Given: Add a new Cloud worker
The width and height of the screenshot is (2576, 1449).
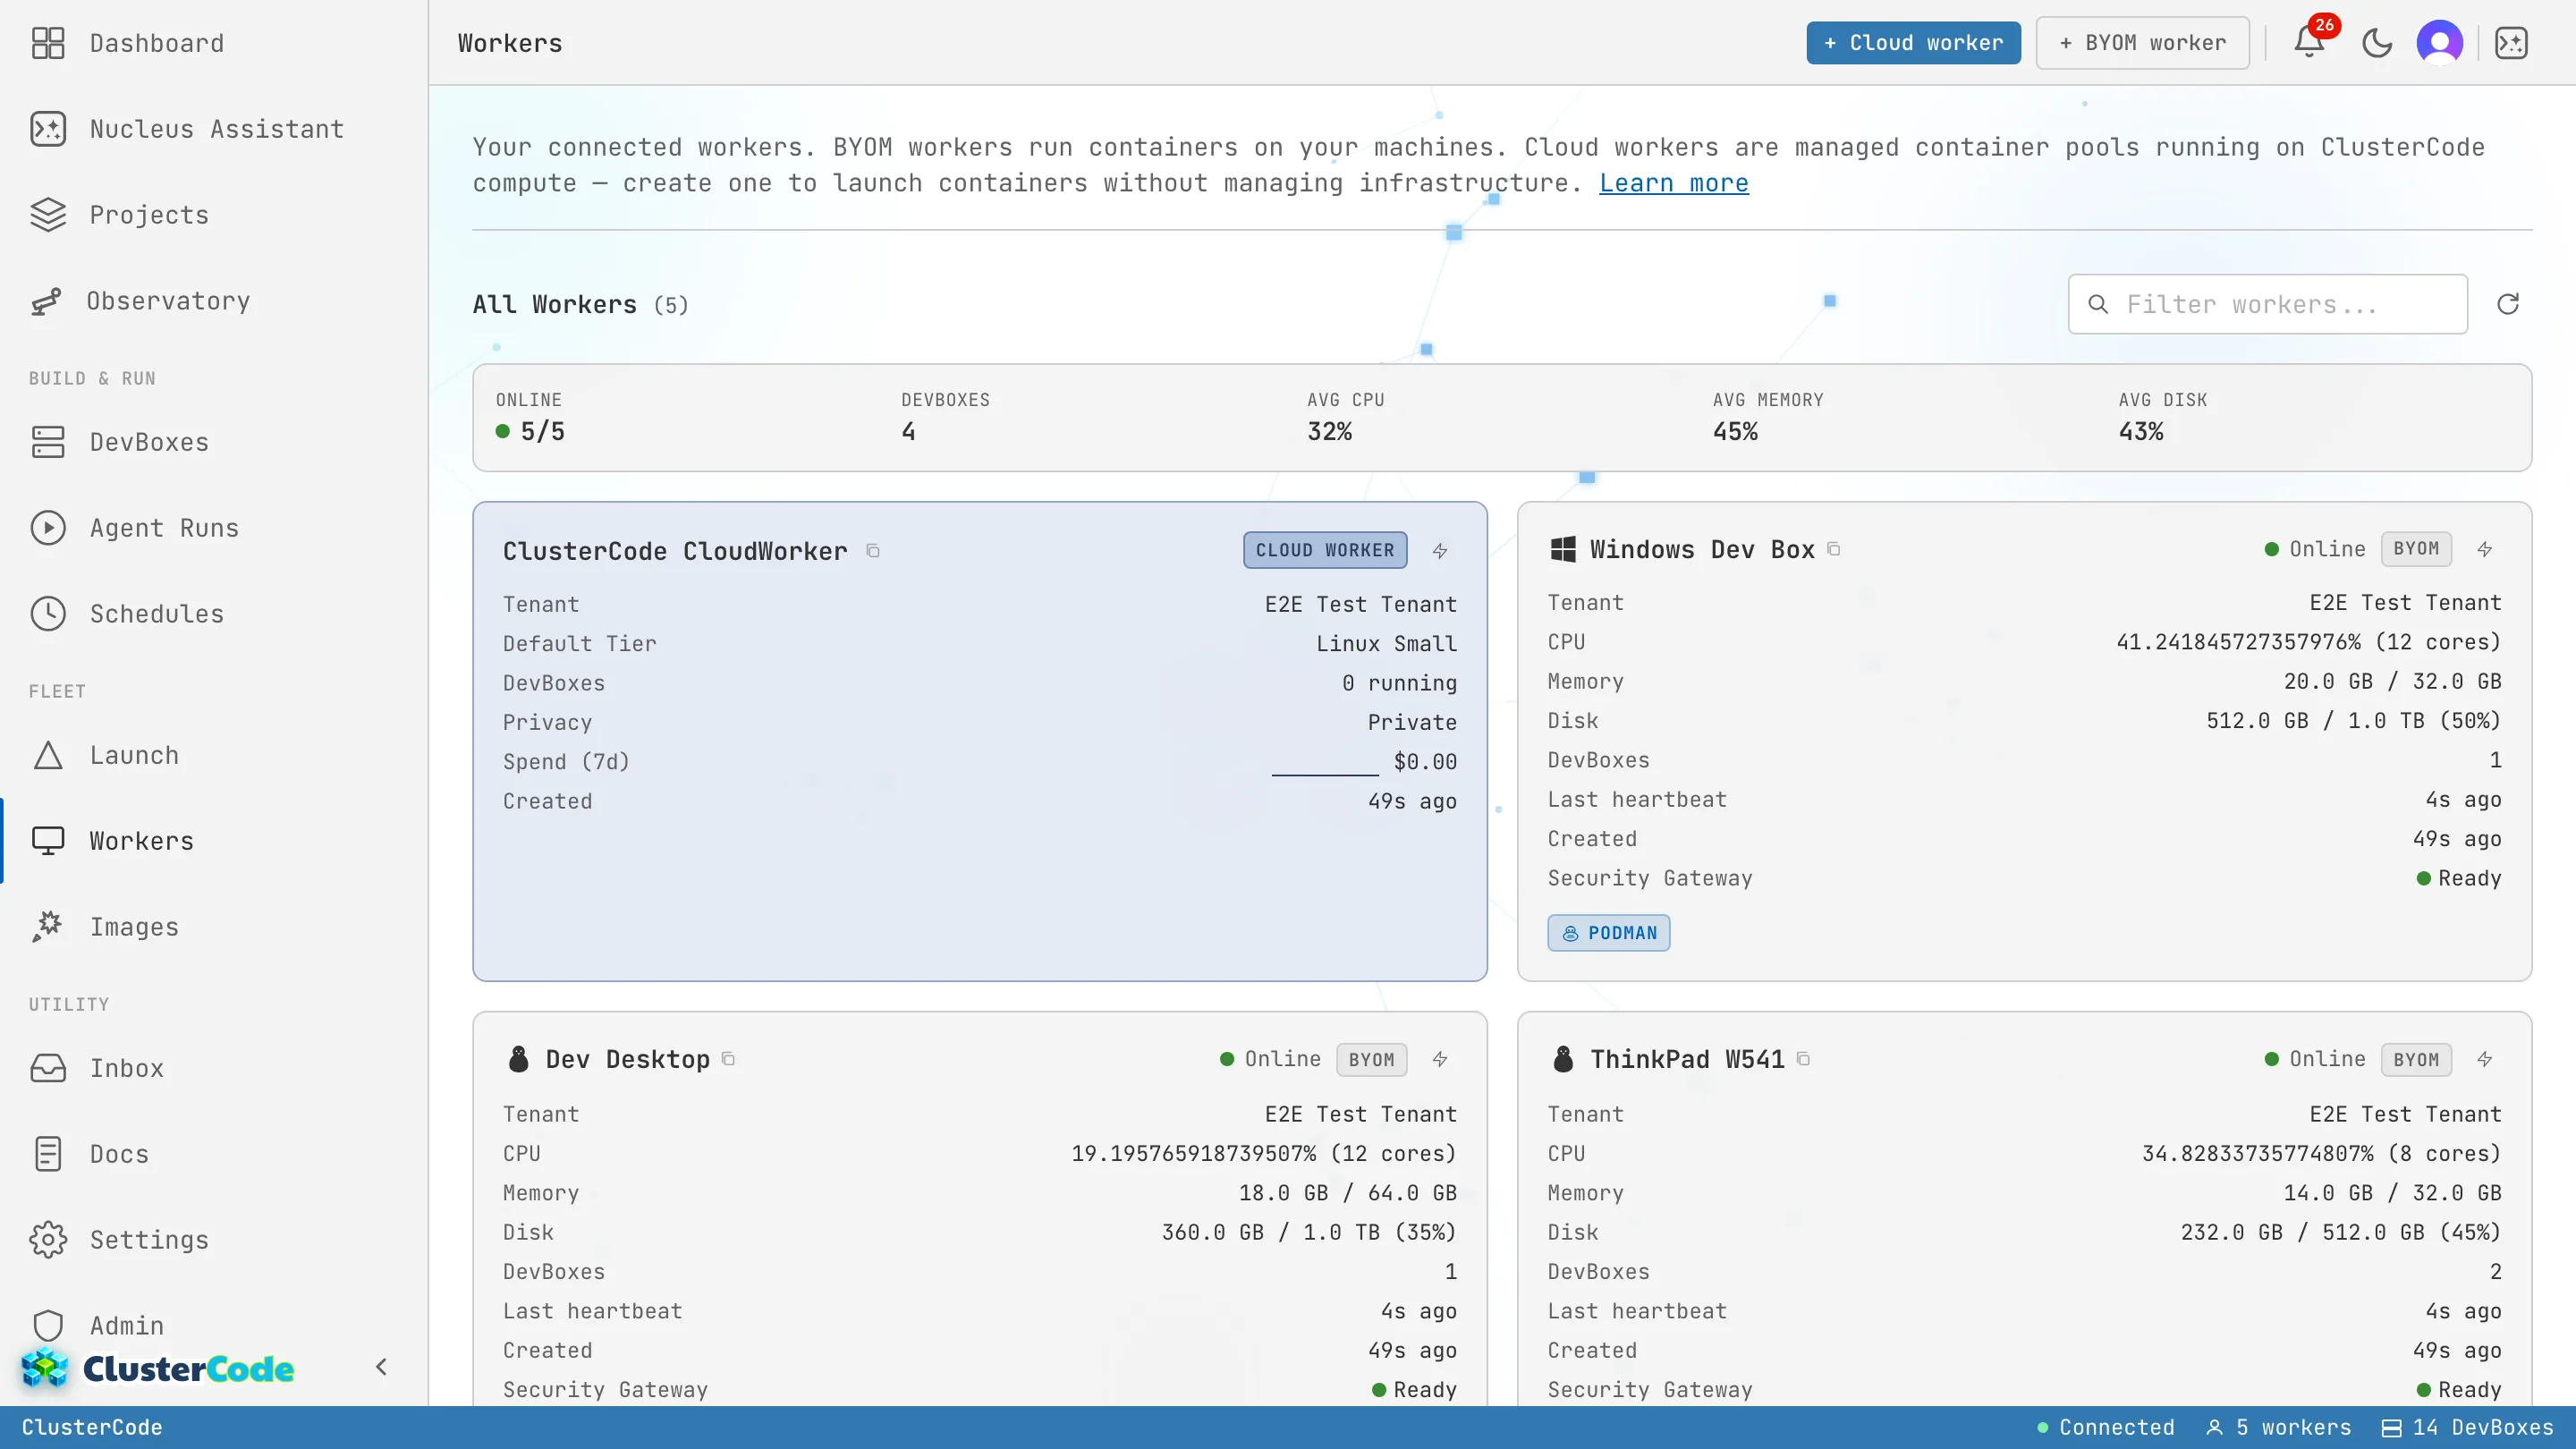Looking at the screenshot, I should click(x=1913, y=43).
